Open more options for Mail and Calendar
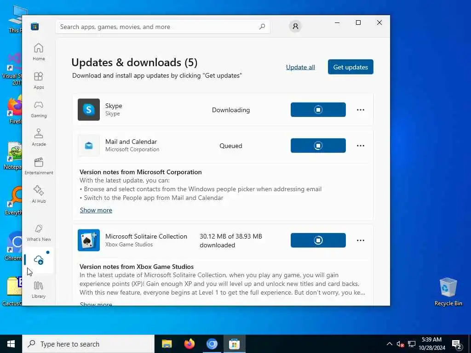The height and width of the screenshot is (353, 471). (361, 146)
